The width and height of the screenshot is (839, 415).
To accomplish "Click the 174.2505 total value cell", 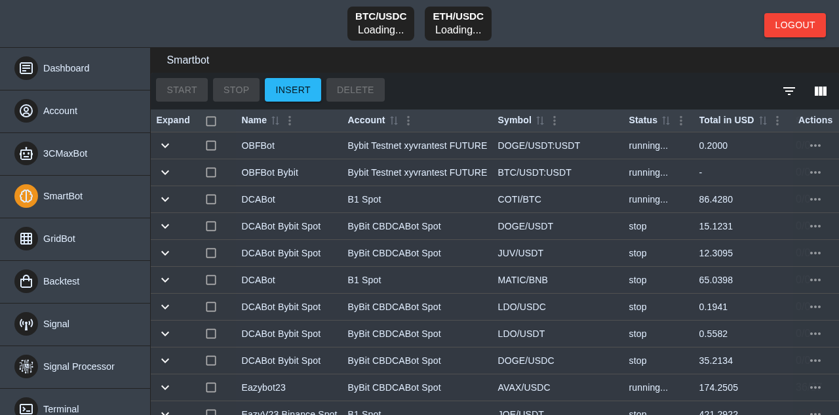I will tap(718, 387).
